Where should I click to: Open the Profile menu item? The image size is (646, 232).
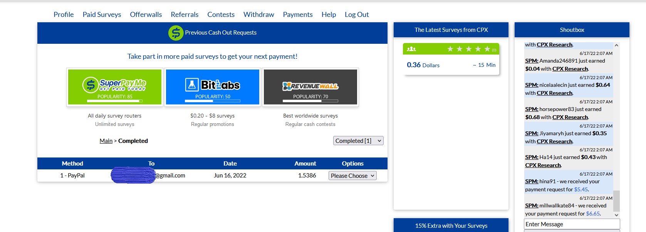64,15
